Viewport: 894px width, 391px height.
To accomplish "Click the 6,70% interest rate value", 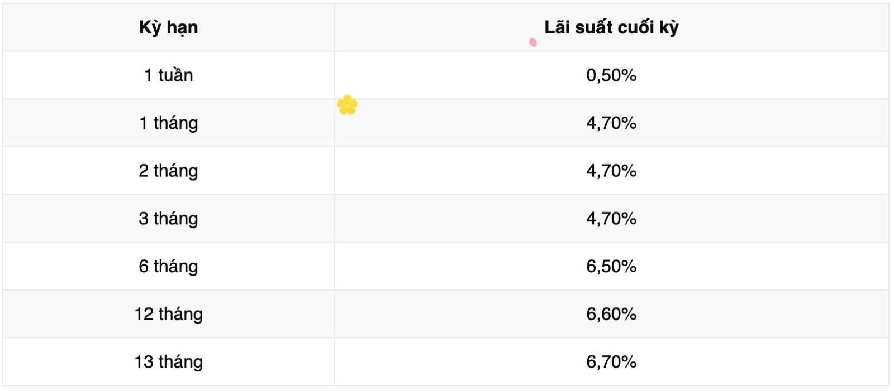I will [611, 362].
